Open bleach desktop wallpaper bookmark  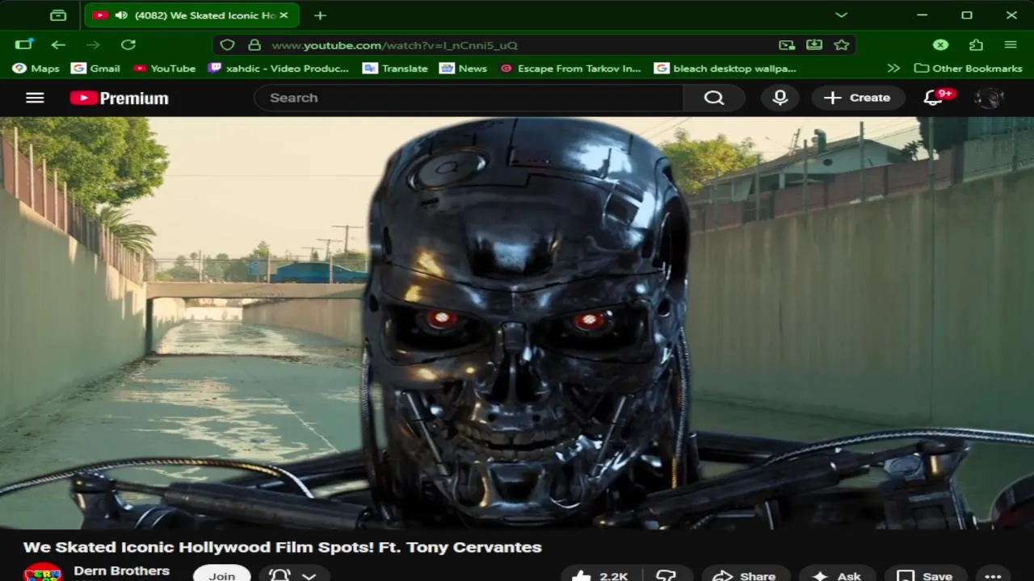click(725, 69)
